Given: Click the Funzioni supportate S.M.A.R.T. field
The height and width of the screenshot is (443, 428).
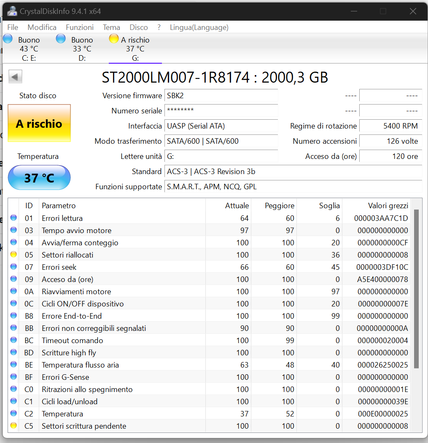Looking at the screenshot, I should [293, 187].
